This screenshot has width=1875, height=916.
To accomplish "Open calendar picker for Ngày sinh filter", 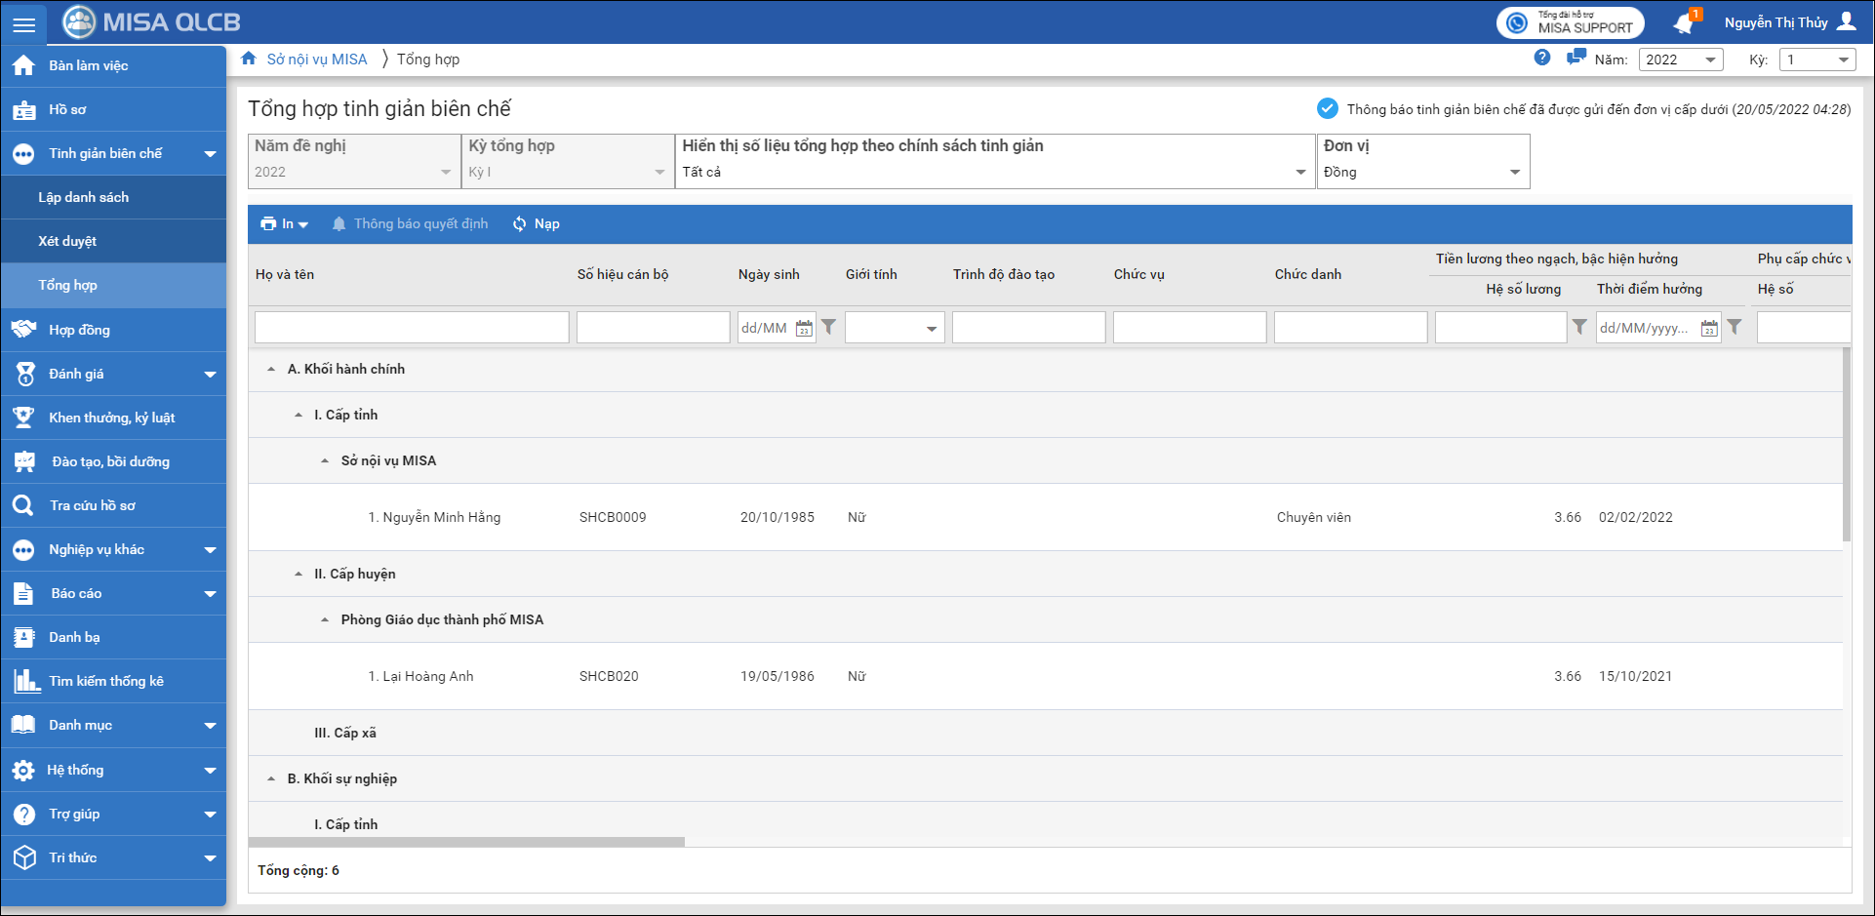I will tap(804, 329).
